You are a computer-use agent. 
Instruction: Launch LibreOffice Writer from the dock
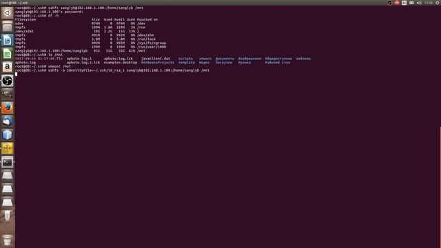8,40
